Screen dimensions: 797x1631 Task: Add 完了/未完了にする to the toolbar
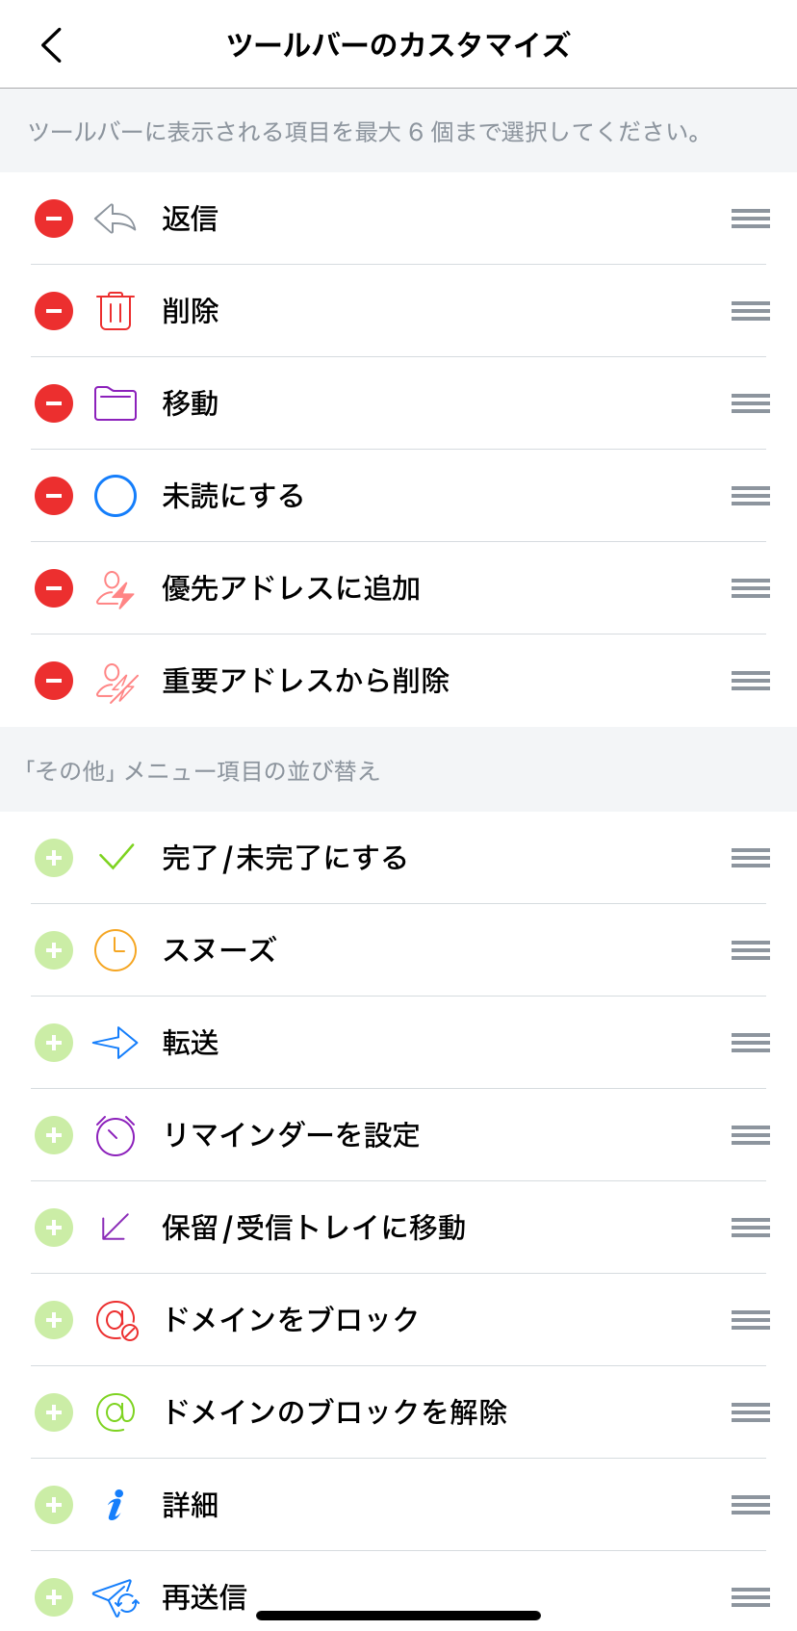coord(54,858)
